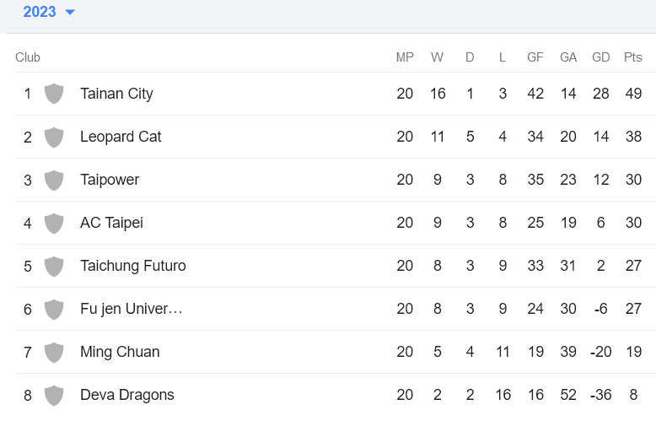Click Taichung Futuro's club shield icon

point(54,266)
